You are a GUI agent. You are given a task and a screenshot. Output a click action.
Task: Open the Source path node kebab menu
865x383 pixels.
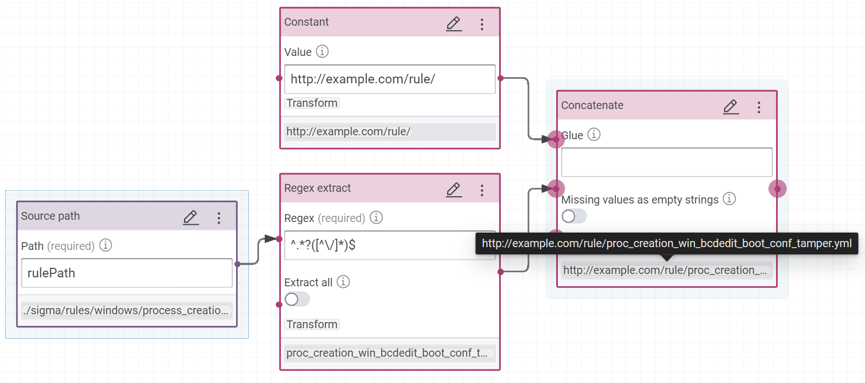pyautogui.click(x=219, y=217)
